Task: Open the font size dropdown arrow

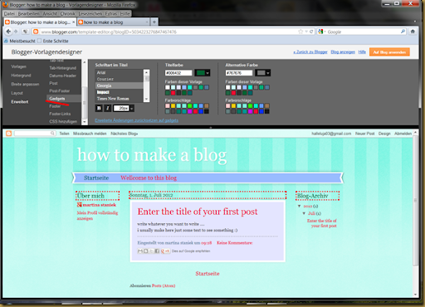Action: click(x=132, y=108)
